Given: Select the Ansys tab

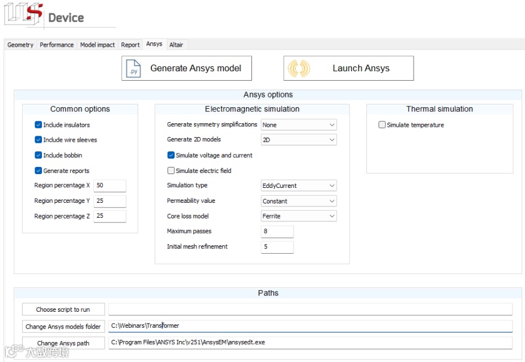Looking at the screenshot, I should (x=154, y=44).
